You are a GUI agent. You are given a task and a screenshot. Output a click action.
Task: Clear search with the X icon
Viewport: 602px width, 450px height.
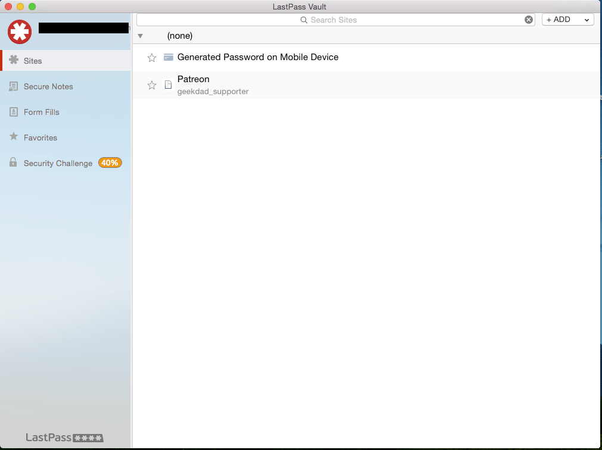529,20
